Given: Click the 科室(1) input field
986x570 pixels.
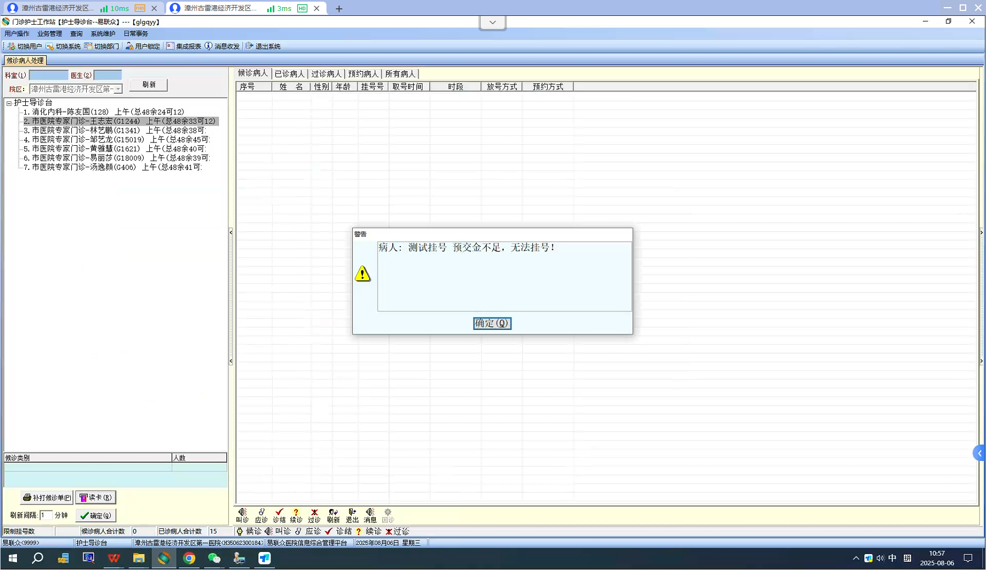Looking at the screenshot, I should [x=48, y=75].
